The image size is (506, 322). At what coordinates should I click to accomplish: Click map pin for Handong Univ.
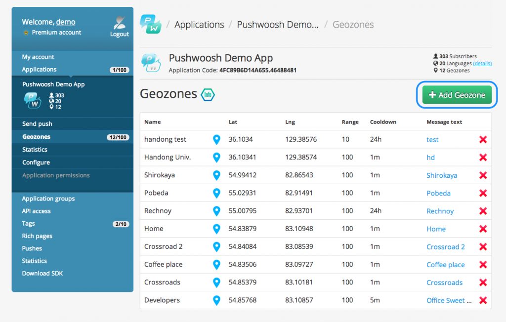tap(216, 158)
